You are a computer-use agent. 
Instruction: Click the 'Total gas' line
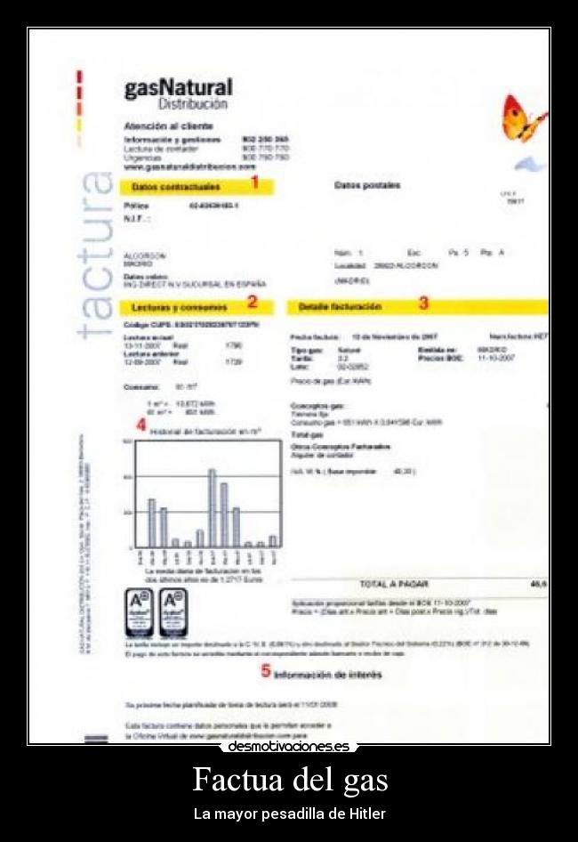pyautogui.click(x=307, y=434)
